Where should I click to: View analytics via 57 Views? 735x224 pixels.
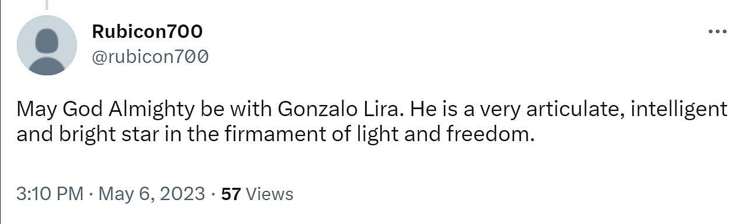(x=257, y=194)
